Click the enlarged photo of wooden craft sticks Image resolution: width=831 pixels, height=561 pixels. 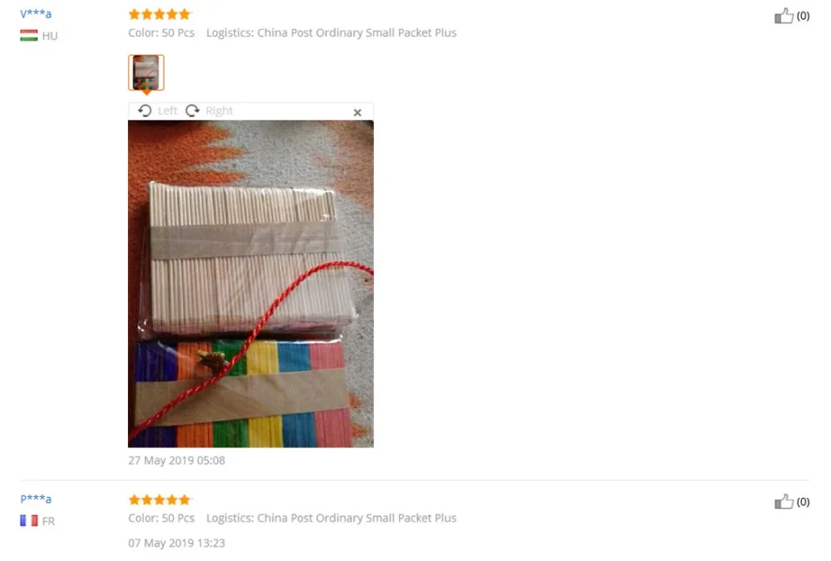[251, 284]
